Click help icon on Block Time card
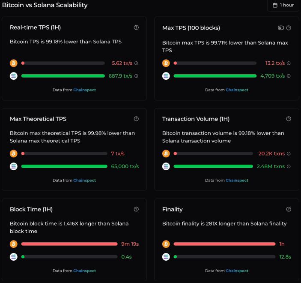301x283 pixels. [136, 209]
